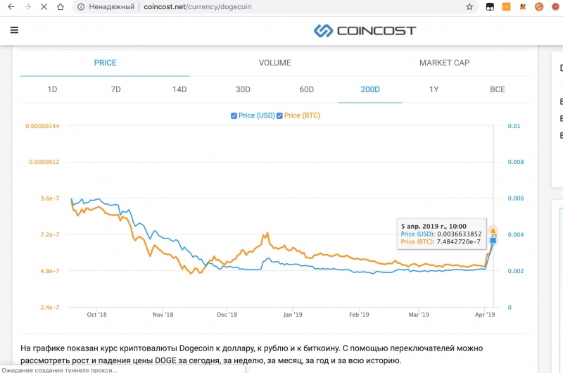Image resolution: width=563 pixels, height=373 pixels.
Task: Uncheck Price (USD) series checkbox
Action: 234,115
